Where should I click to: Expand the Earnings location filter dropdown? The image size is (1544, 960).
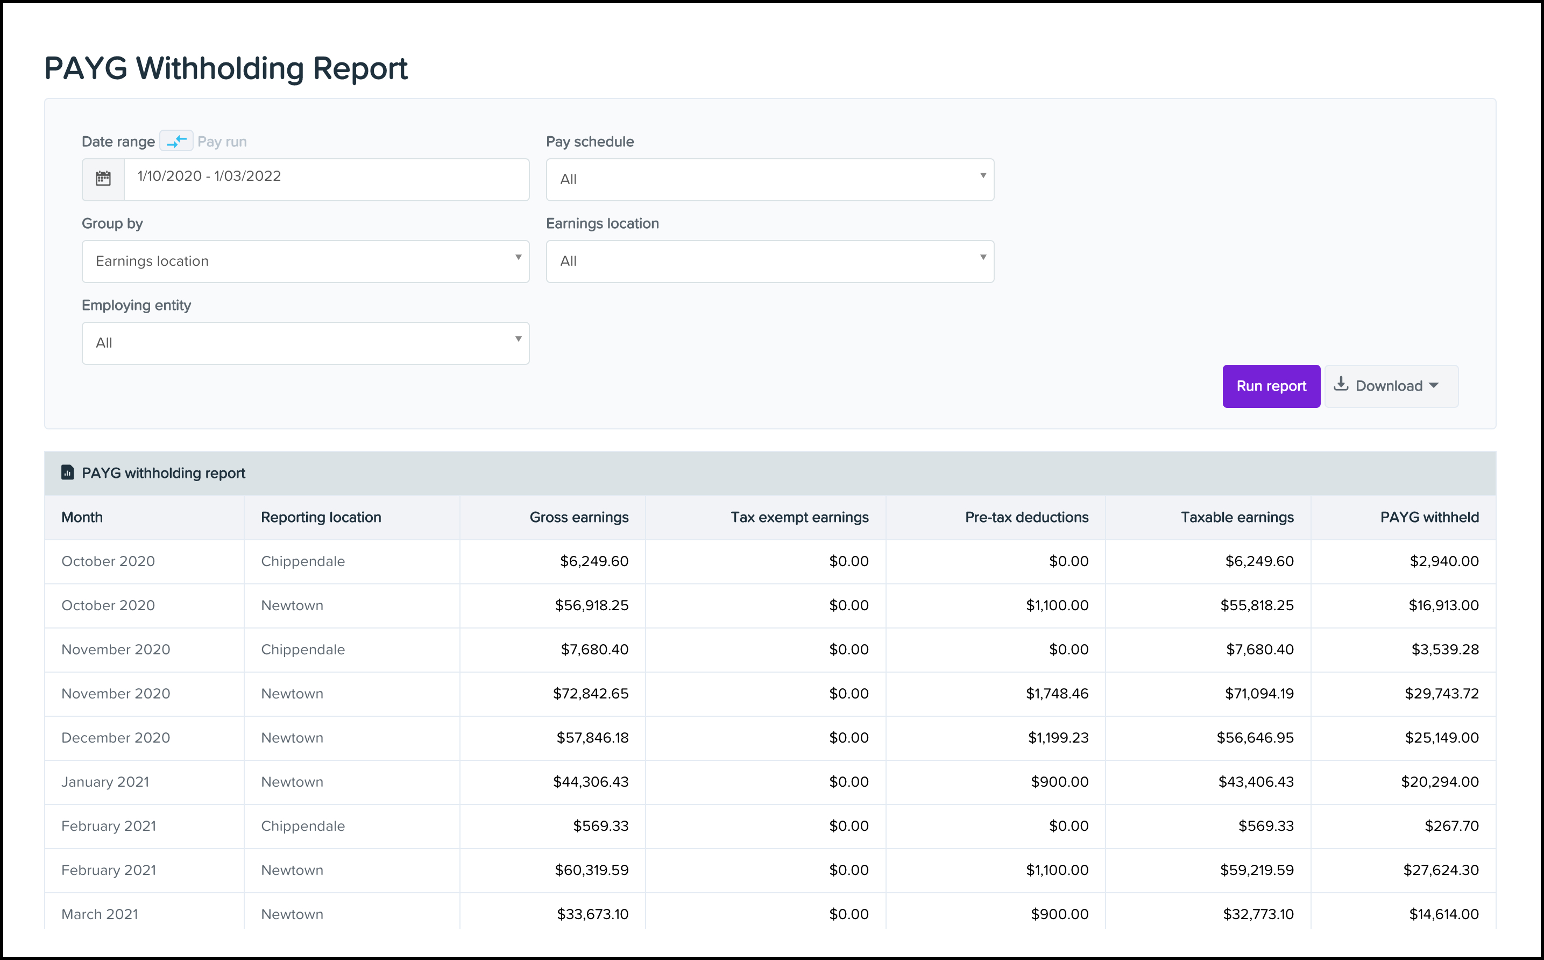pyautogui.click(x=770, y=262)
